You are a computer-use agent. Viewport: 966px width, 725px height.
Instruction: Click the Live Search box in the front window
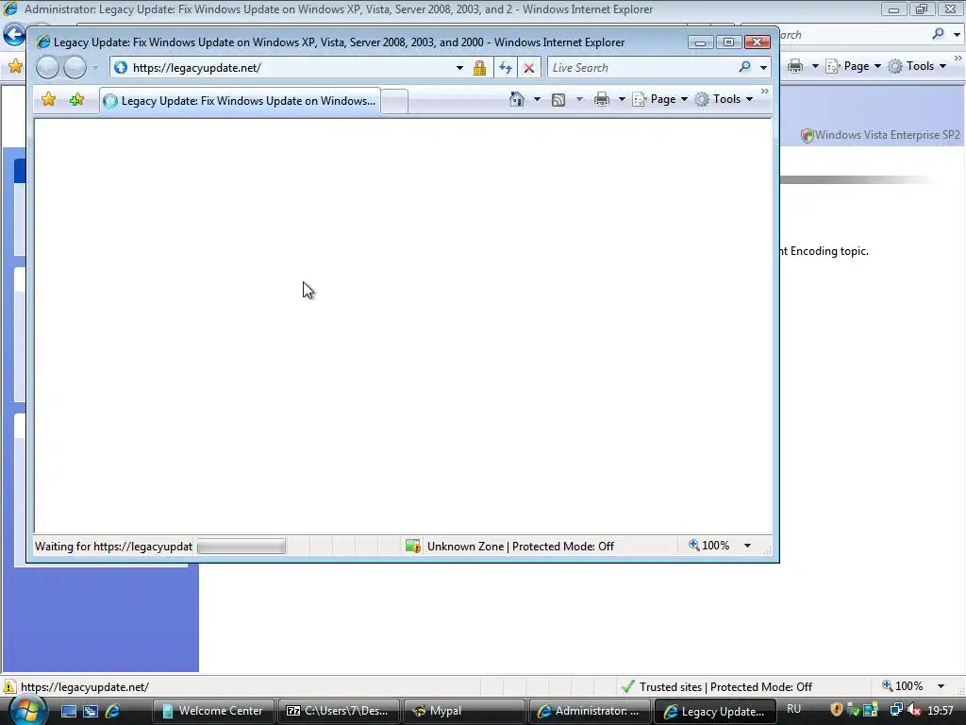click(x=641, y=68)
